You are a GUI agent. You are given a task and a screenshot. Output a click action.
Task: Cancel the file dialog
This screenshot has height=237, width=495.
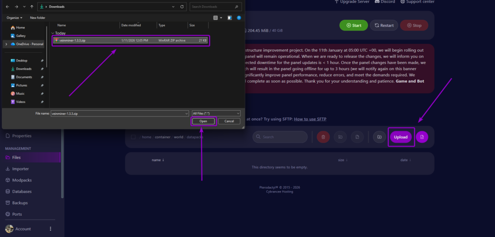(229, 121)
